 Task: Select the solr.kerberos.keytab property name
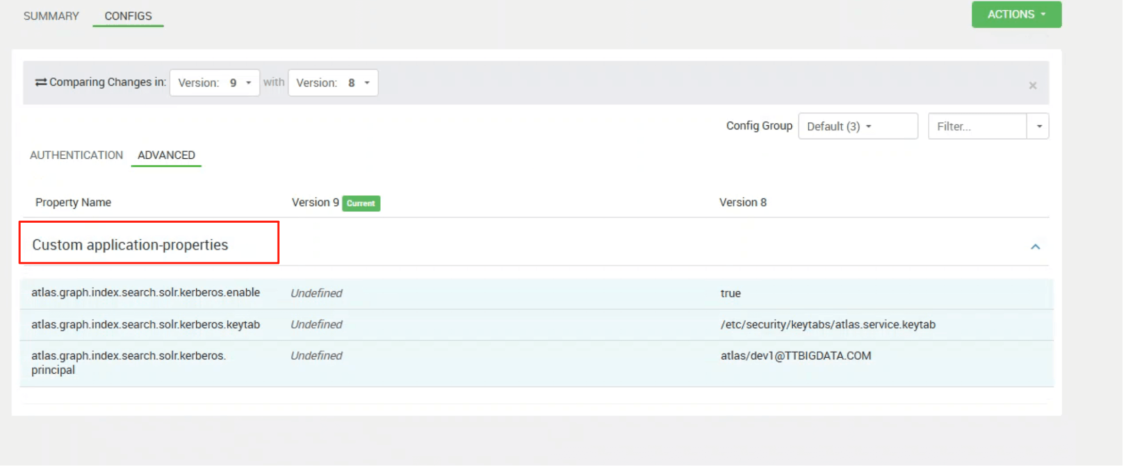(x=145, y=325)
